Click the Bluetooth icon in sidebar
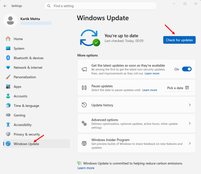The image size is (201, 174). tap(8, 58)
